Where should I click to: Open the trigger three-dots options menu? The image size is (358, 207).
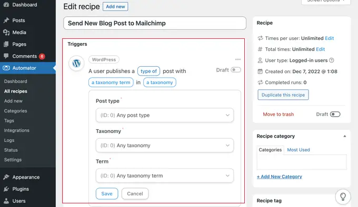coord(237,59)
